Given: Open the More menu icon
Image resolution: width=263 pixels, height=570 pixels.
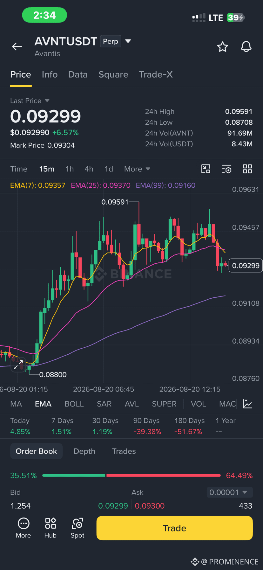Looking at the screenshot, I should coord(24,528).
